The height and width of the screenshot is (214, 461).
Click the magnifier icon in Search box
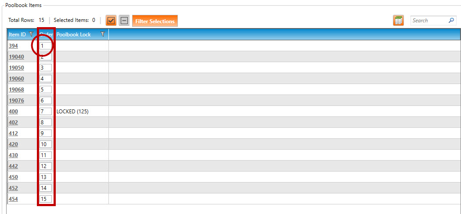[451, 21]
